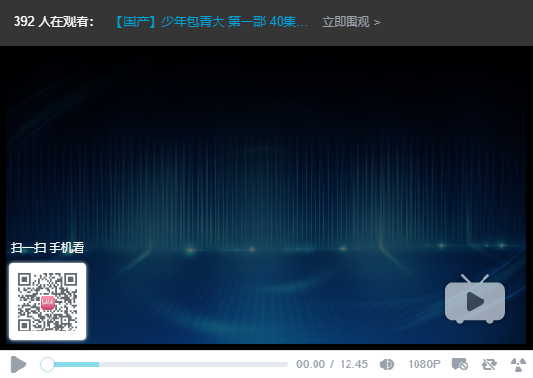
Task: Toggle the loop playback icon
Action: click(x=489, y=364)
